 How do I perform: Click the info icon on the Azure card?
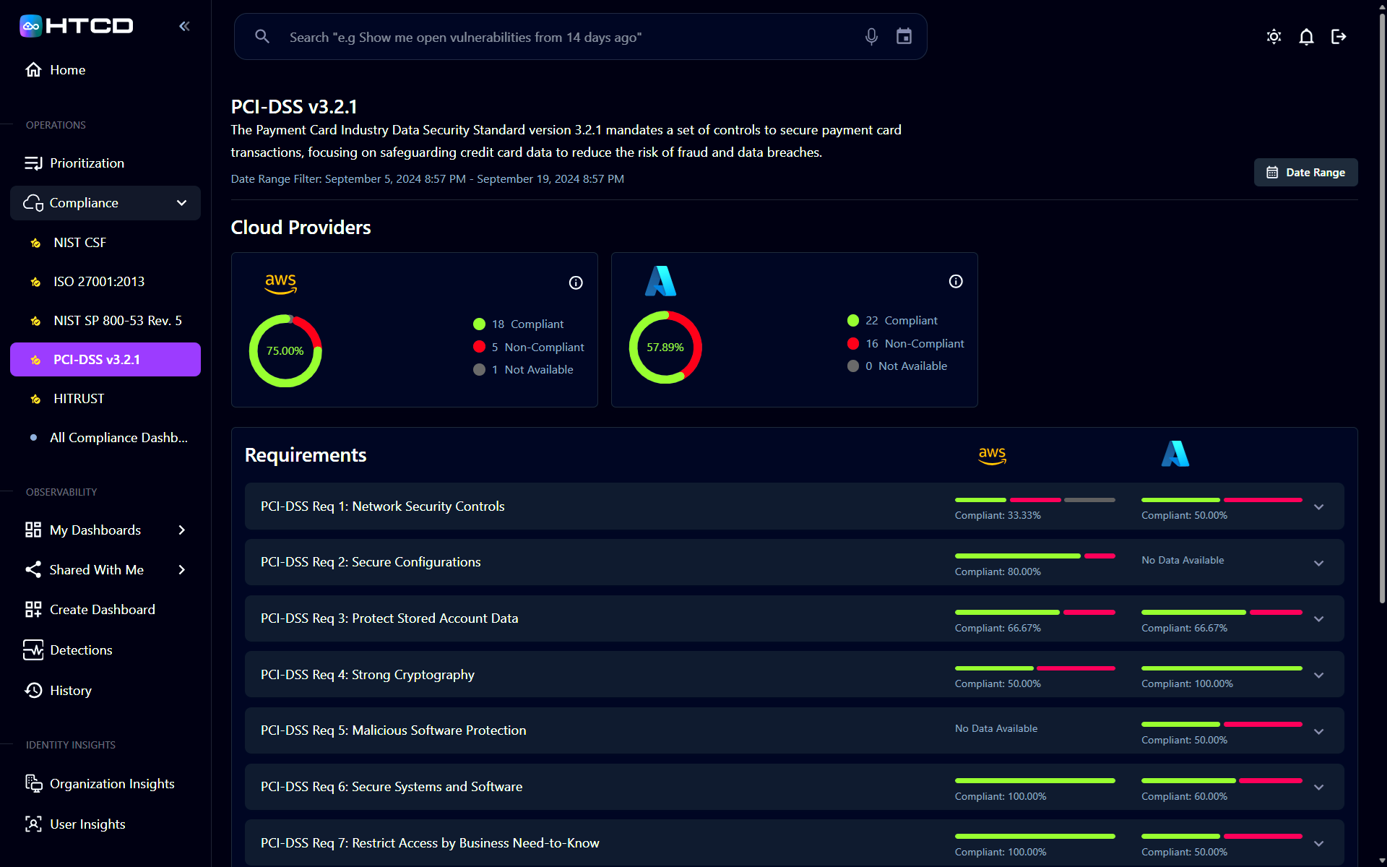[x=956, y=281]
